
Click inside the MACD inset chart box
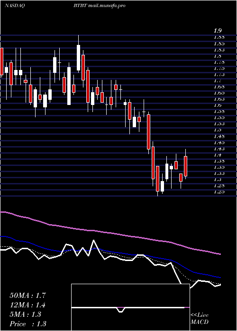[x=130, y=307]
